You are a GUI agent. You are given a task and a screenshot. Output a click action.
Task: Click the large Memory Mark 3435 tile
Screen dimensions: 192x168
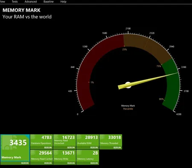15,148
